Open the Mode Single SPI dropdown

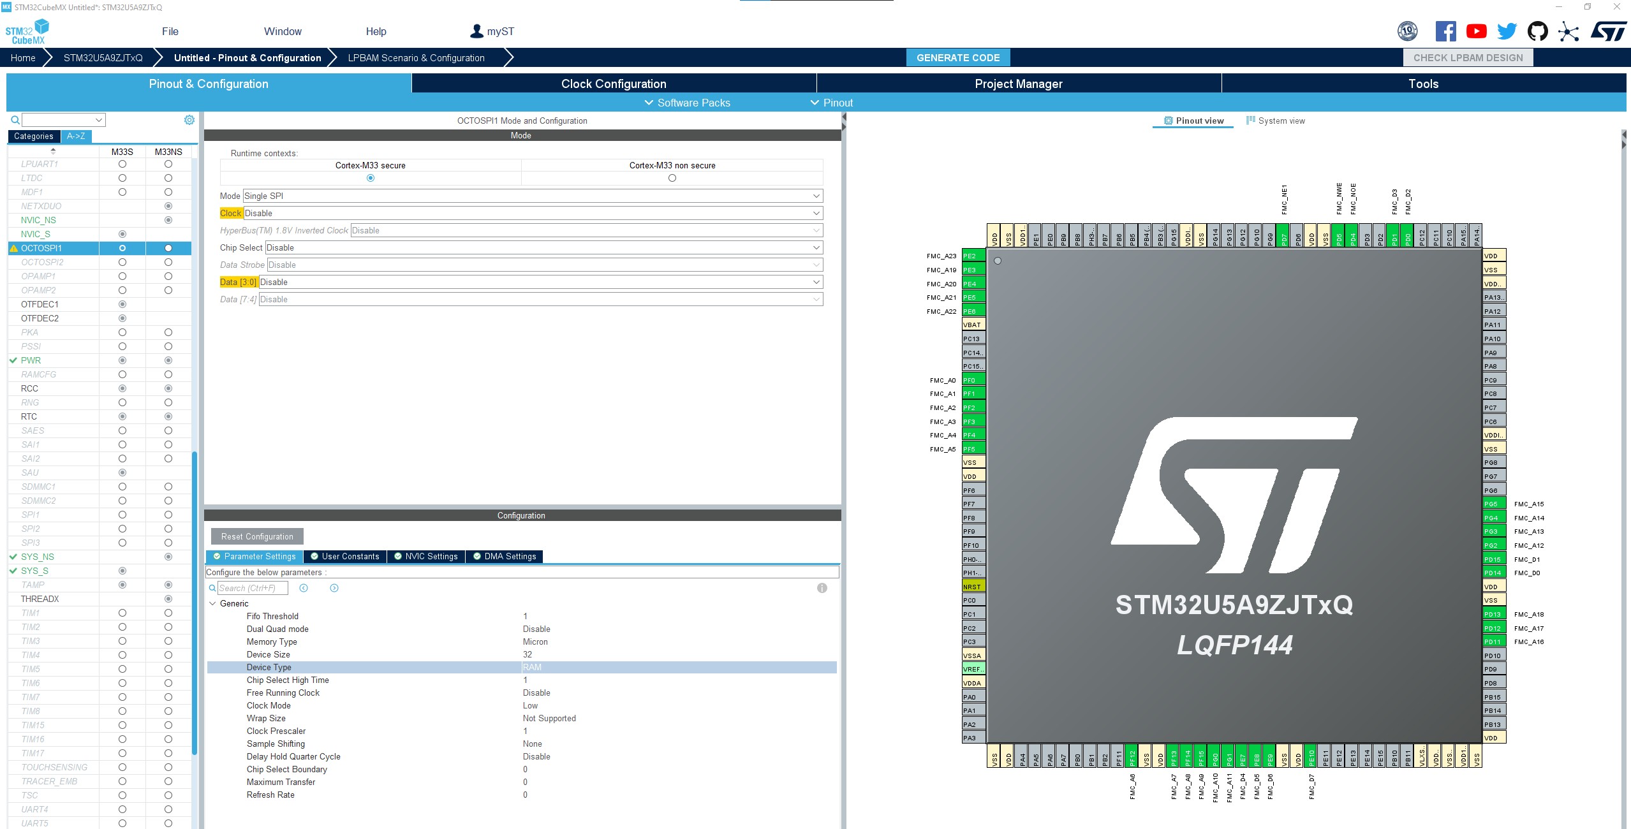pos(533,196)
